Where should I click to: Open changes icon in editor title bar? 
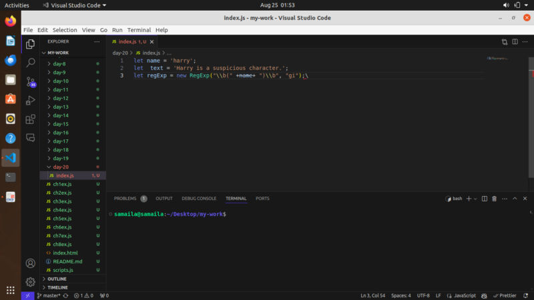coord(505,42)
